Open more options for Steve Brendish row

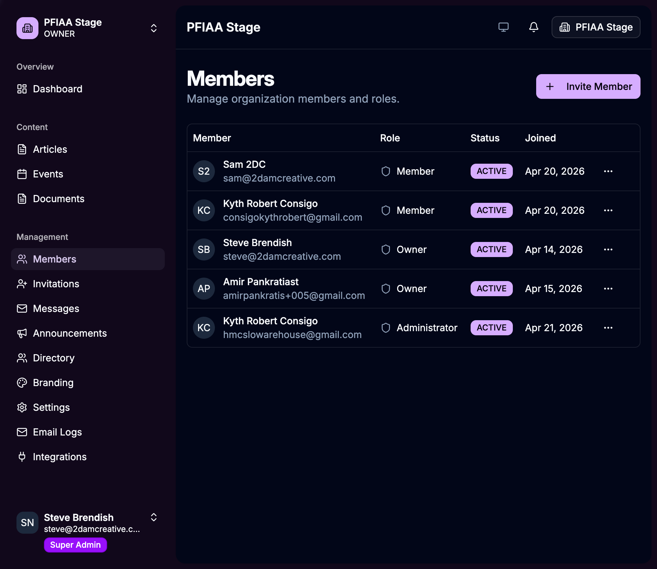[x=608, y=249]
